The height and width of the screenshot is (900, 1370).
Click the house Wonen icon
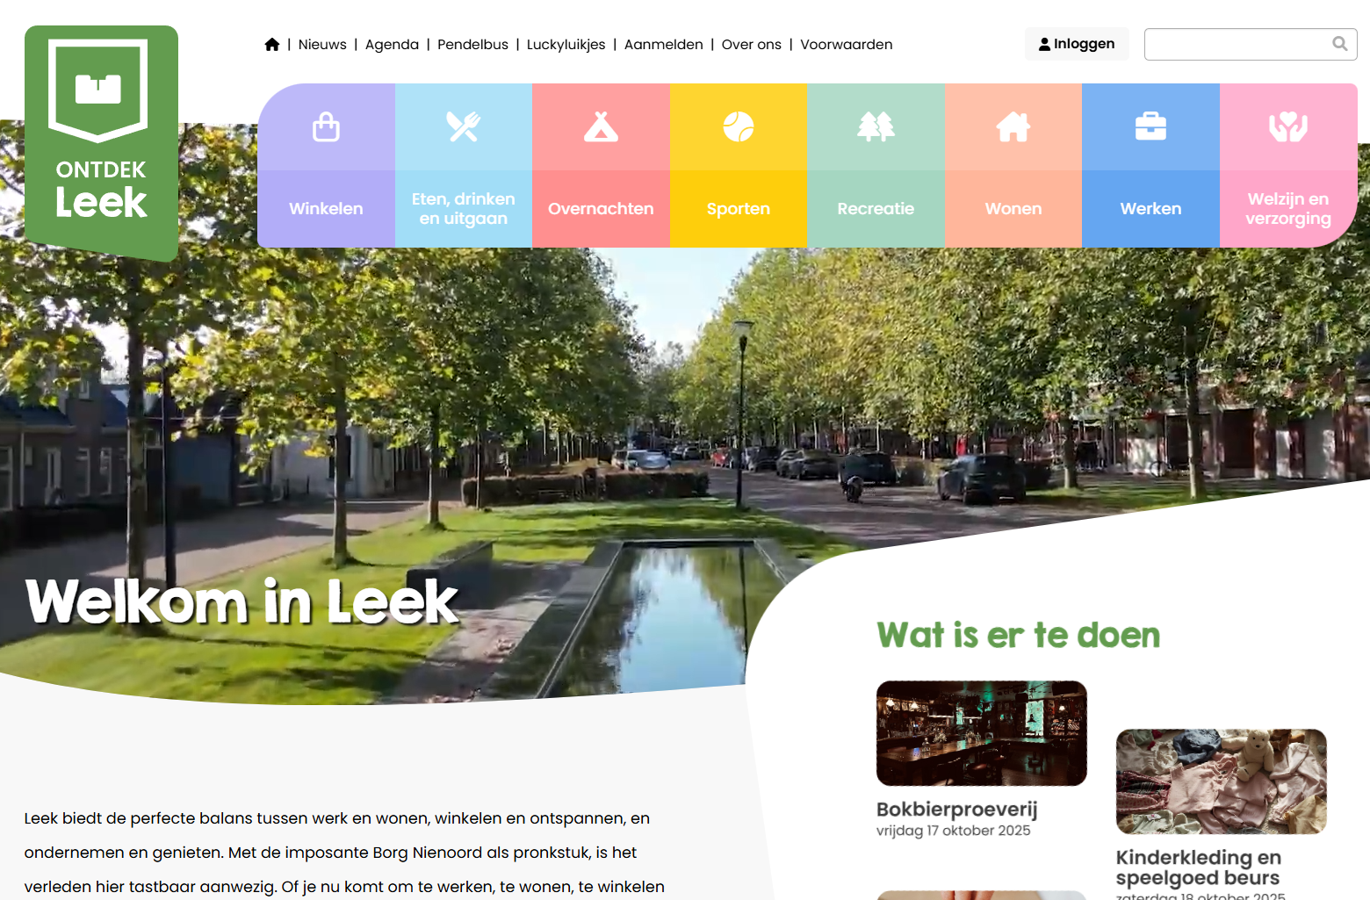pos(1013,127)
